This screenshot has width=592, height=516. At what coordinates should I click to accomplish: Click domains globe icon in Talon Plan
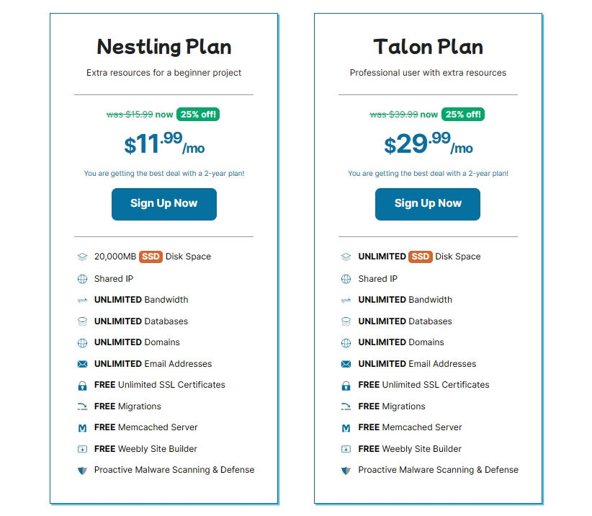point(346,342)
